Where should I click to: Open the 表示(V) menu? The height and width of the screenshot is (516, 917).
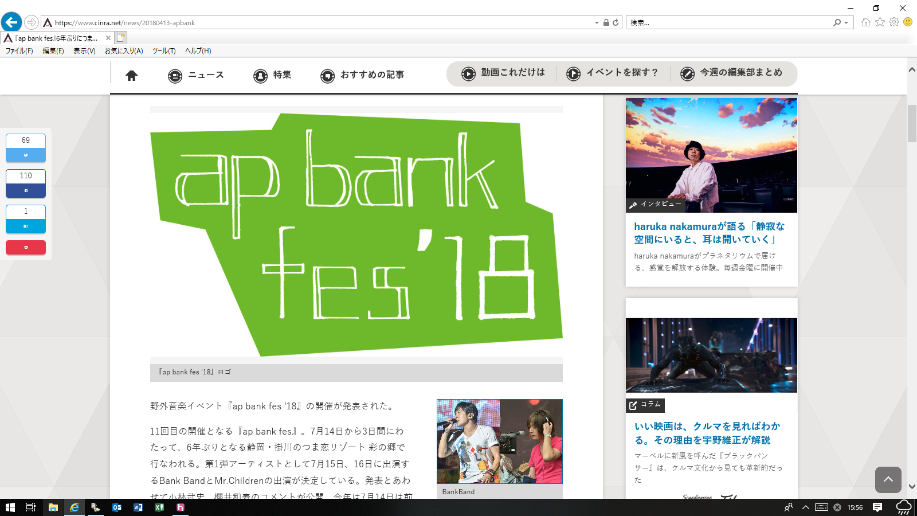tap(84, 50)
